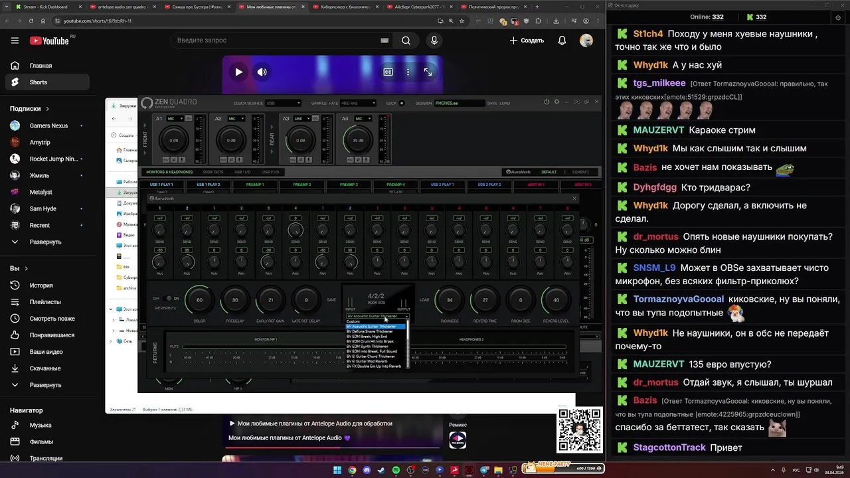This screenshot has height=478, width=850.
Task: Toggle the Zen Quadro Lock indicator
Action: [x=402, y=103]
